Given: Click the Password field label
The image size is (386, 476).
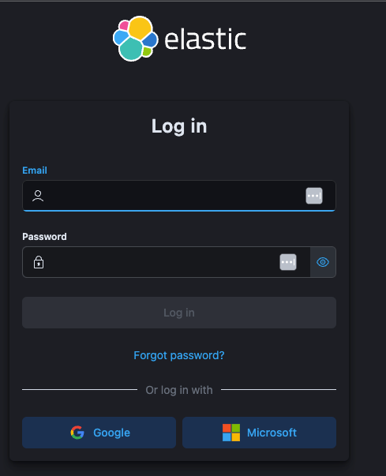Looking at the screenshot, I should (44, 237).
